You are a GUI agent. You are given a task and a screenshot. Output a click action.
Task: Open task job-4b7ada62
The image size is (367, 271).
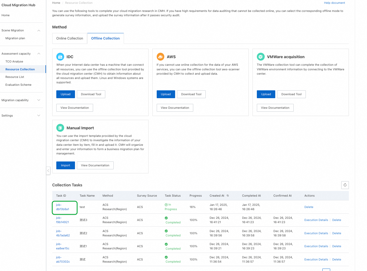coord(63,233)
